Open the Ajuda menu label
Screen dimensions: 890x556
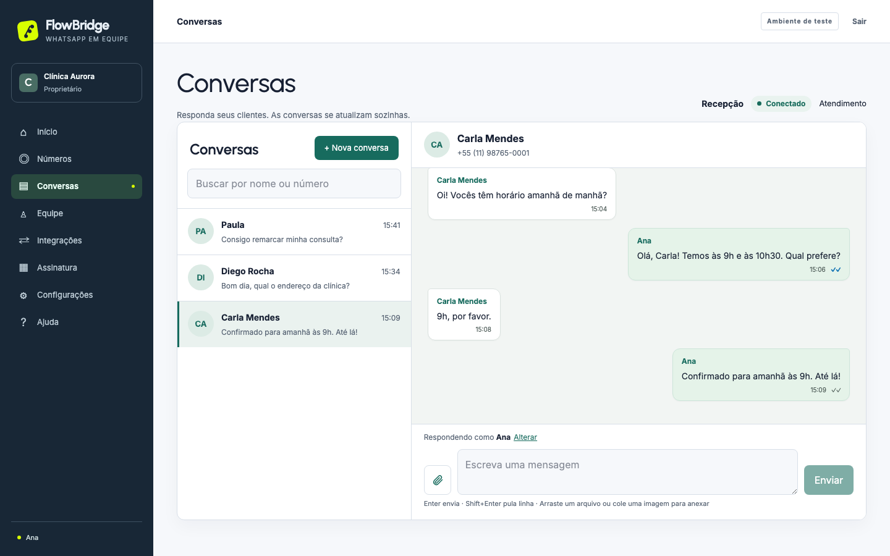pos(48,322)
